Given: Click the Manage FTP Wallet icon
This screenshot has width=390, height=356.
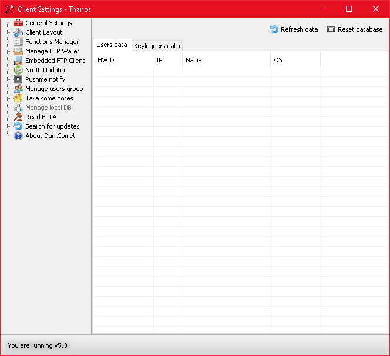Looking at the screenshot, I should [18, 51].
